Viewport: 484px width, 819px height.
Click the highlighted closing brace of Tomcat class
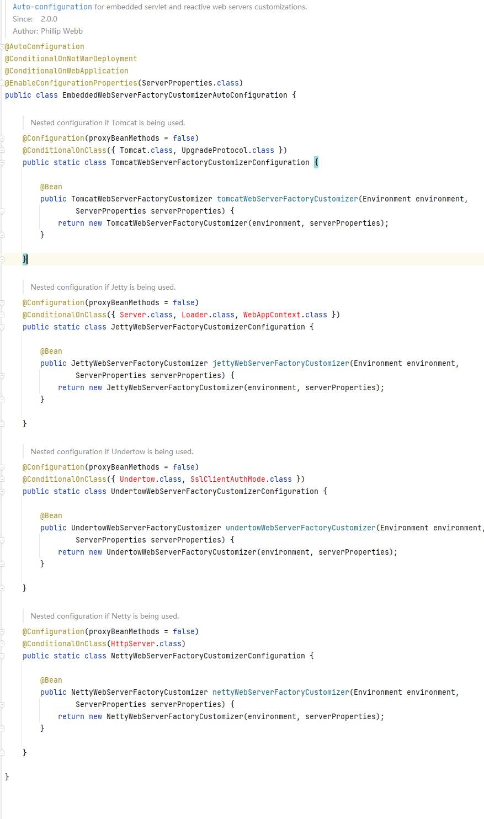pyautogui.click(x=25, y=259)
